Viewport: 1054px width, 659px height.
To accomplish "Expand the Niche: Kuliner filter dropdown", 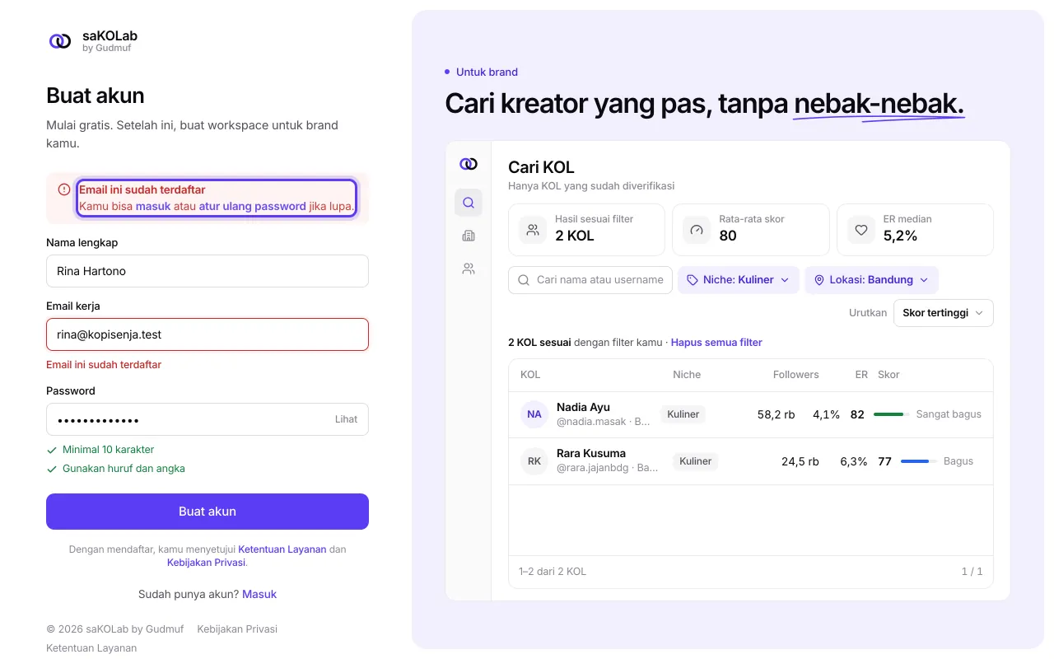I will point(739,280).
